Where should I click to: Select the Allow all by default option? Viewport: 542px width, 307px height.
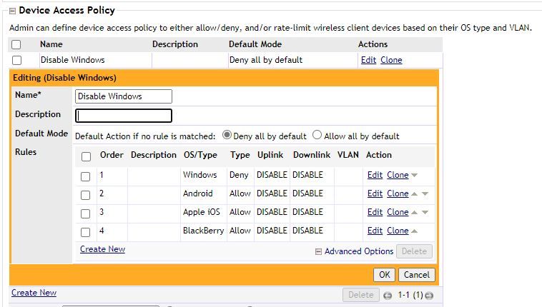point(317,135)
